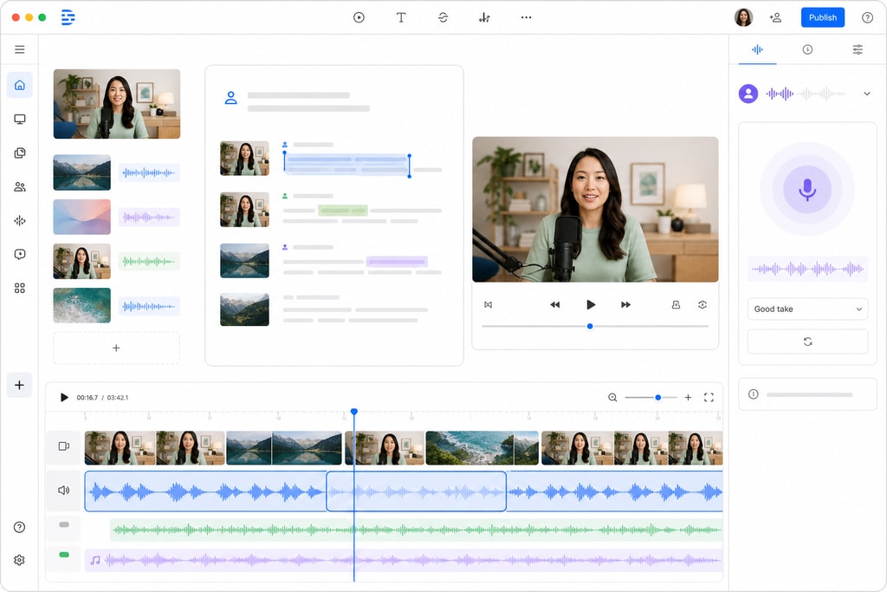Go to Home in left sidebar
This screenshot has width=887, height=592.
[x=20, y=85]
